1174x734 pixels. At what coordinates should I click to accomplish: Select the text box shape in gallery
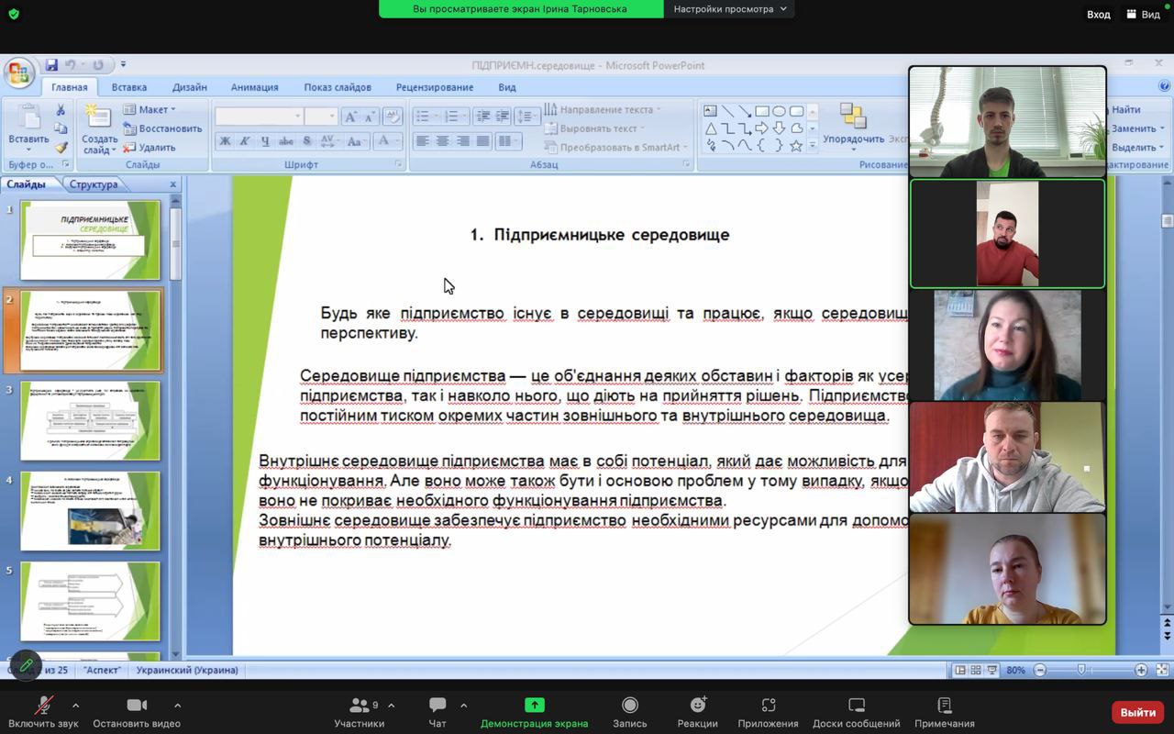pos(711,111)
